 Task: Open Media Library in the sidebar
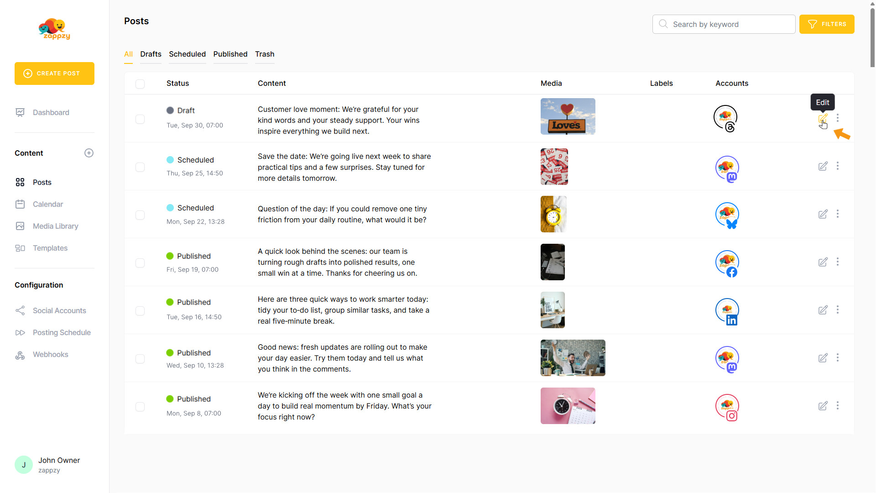[55, 226]
